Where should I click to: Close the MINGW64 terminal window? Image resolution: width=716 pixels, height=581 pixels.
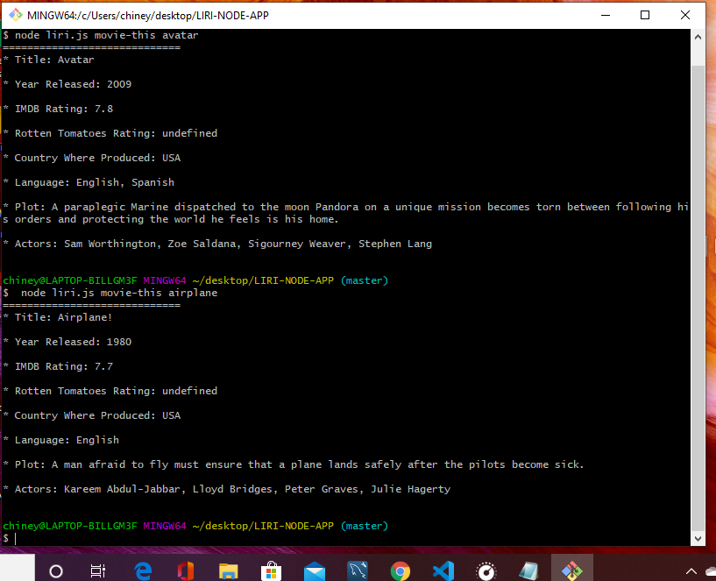(x=685, y=15)
